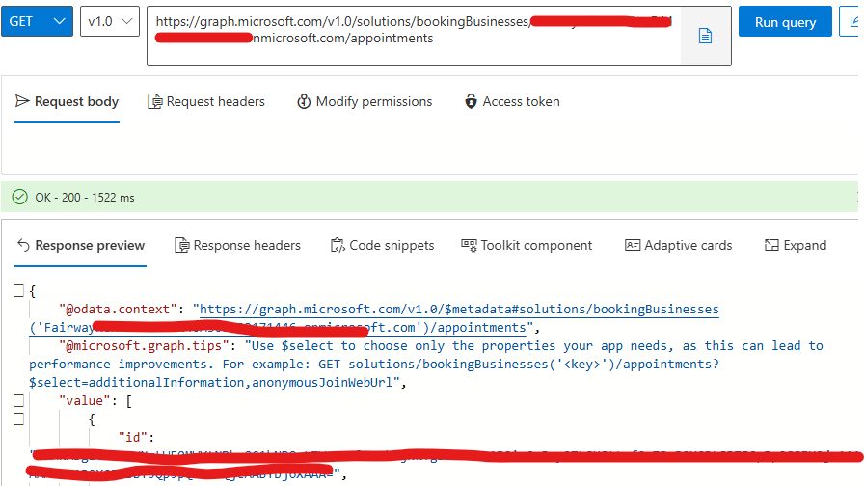865x486 pixels.
Task: Click the "id" key in the JSON
Action: pos(133,437)
